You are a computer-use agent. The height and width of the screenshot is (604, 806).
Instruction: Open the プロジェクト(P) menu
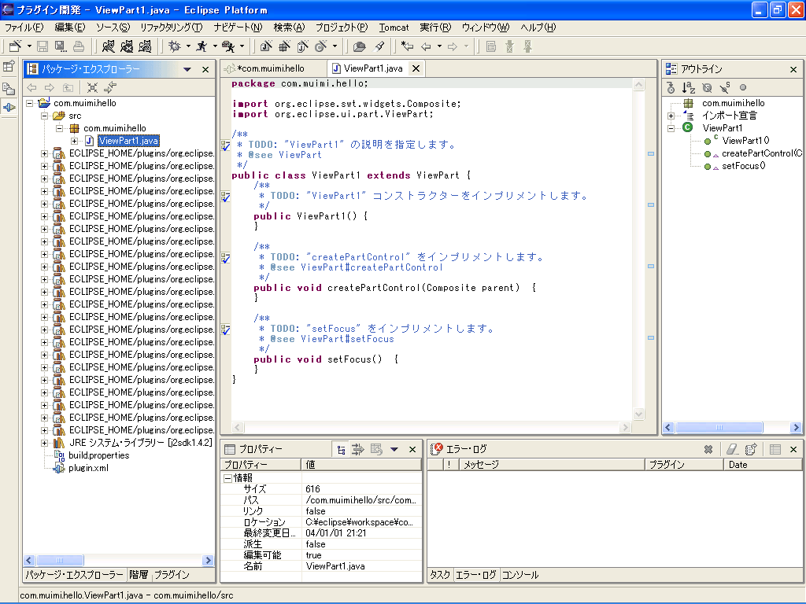(x=342, y=28)
